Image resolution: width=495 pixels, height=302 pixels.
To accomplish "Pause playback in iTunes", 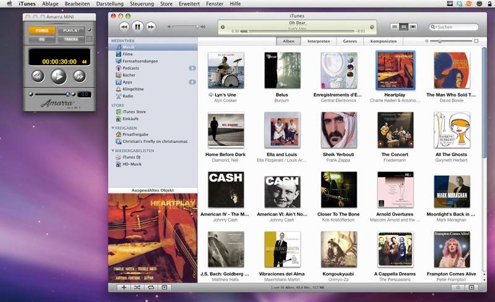I will tap(137, 27).
